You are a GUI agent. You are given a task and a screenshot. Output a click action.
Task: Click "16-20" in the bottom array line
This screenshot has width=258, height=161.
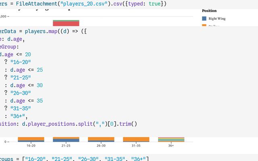tap(35, 159)
